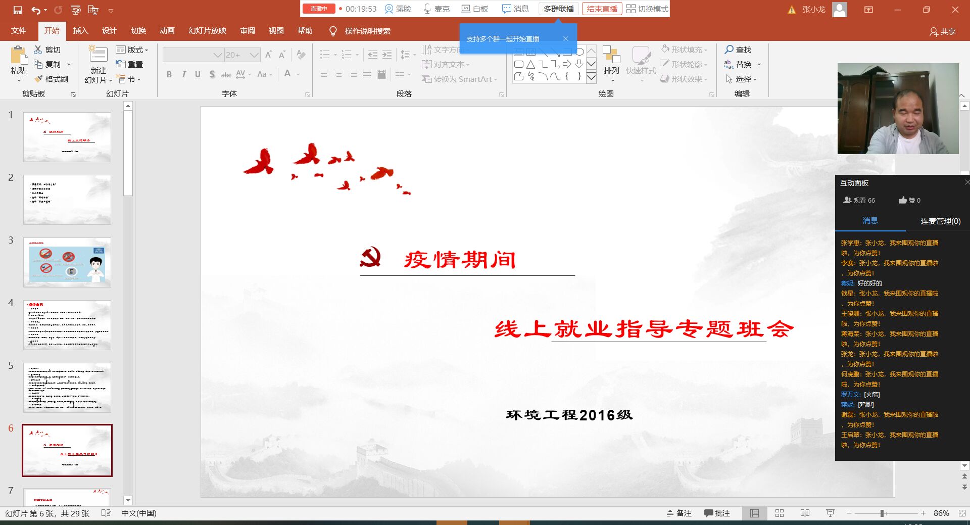
Task: Click the 格式刷 format painter
Action: tap(51, 79)
